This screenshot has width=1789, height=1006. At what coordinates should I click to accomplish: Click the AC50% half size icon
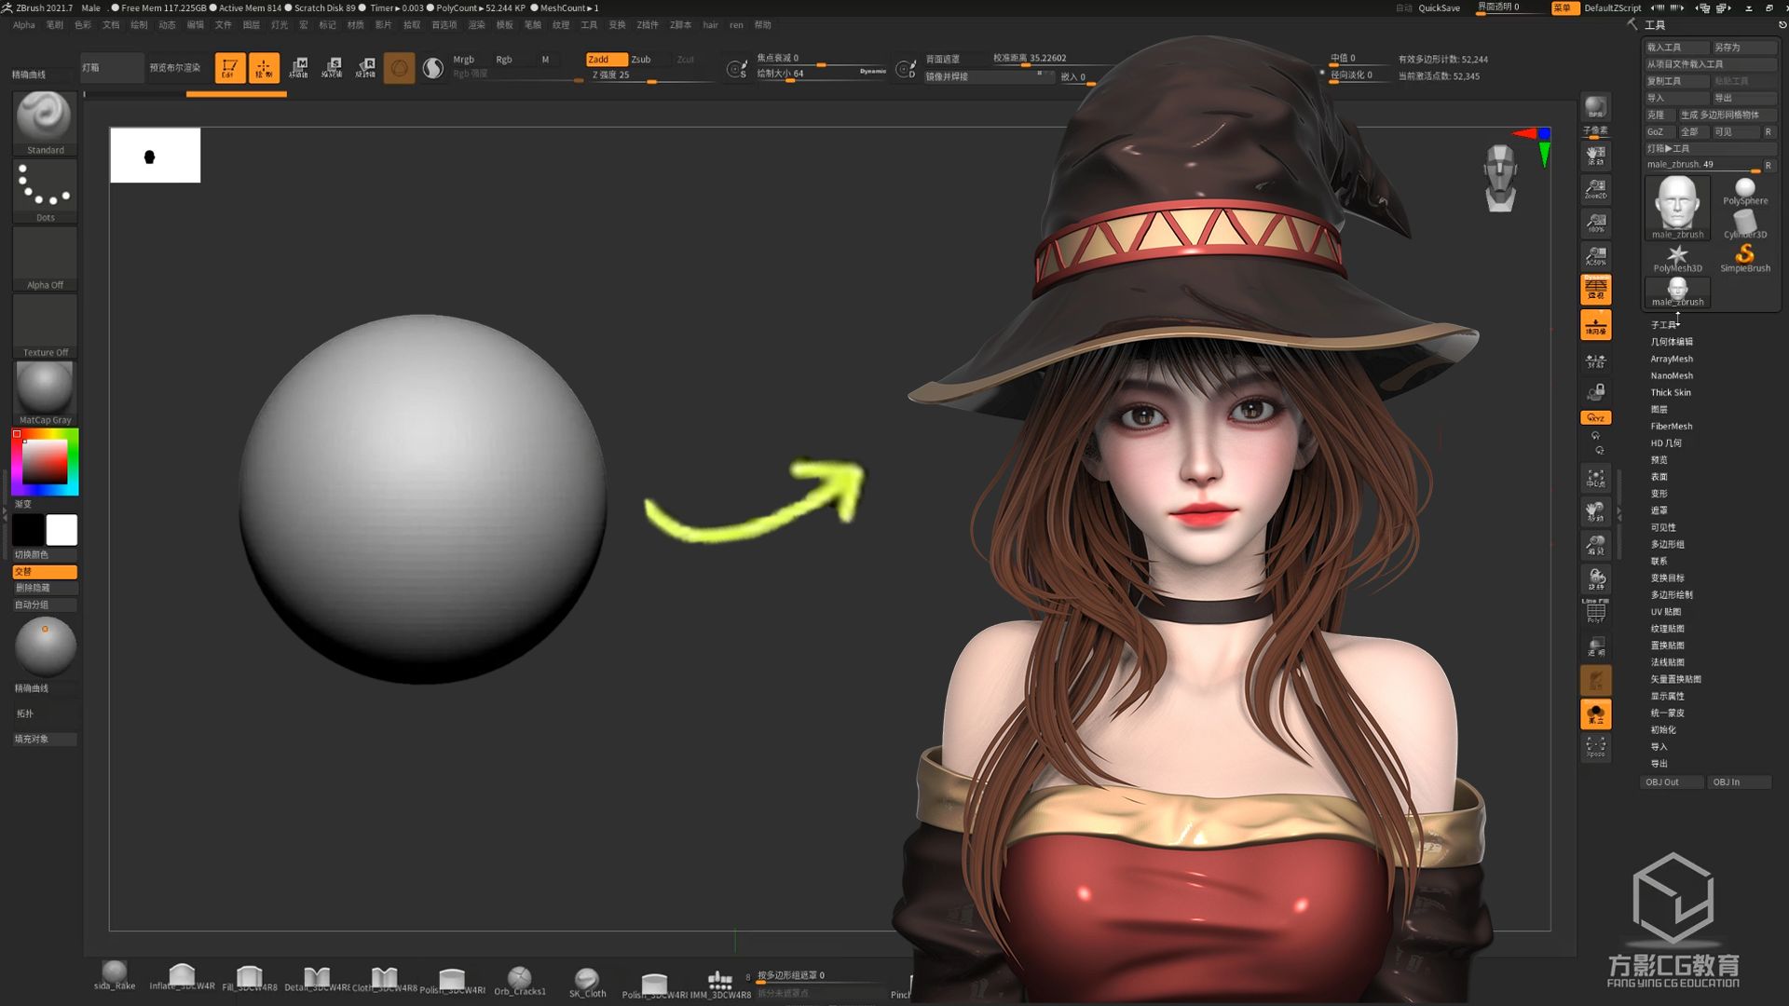tap(1595, 256)
